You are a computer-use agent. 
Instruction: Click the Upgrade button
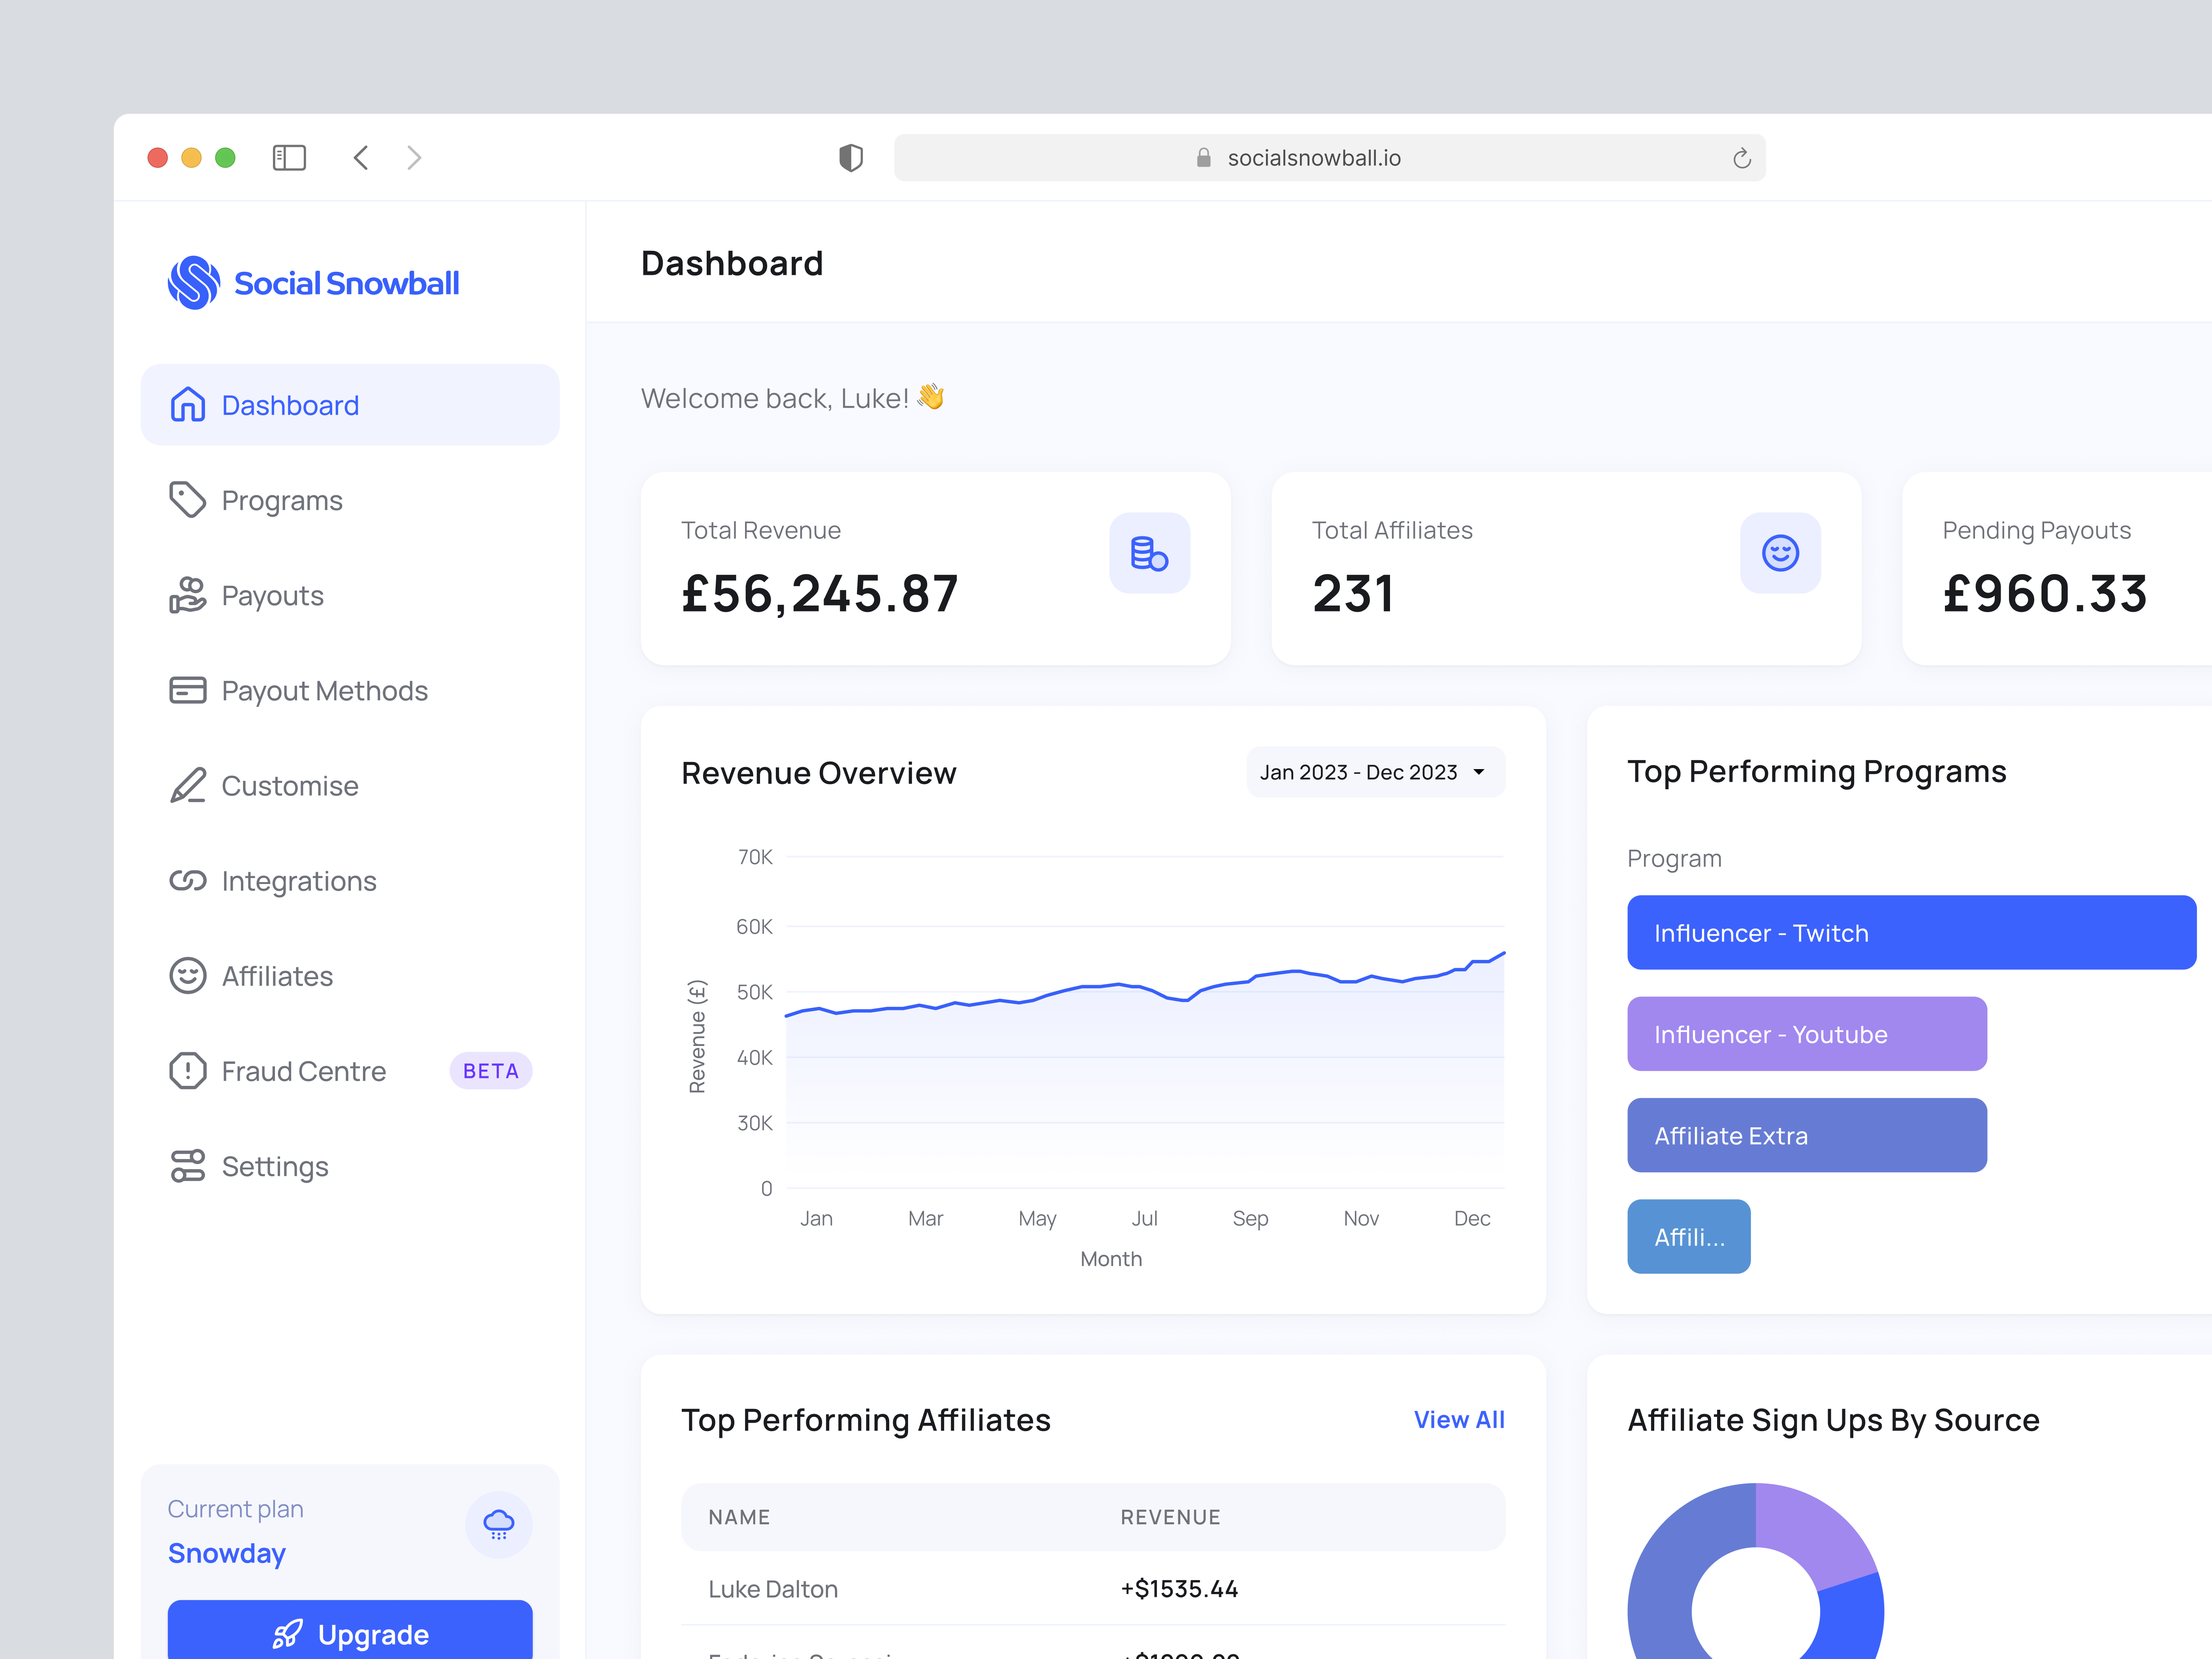pyautogui.click(x=350, y=1633)
